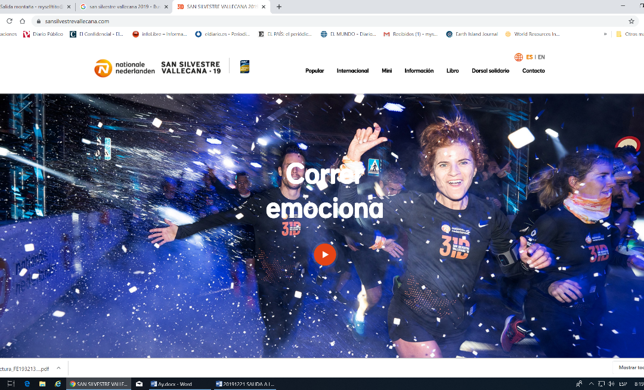Switch site language to EN
The width and height of the screenshot is (644, 390).
(541, 57)
